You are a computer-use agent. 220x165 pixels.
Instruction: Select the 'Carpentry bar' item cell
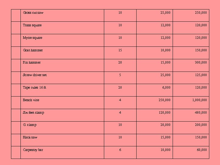[x=33, y=150]
